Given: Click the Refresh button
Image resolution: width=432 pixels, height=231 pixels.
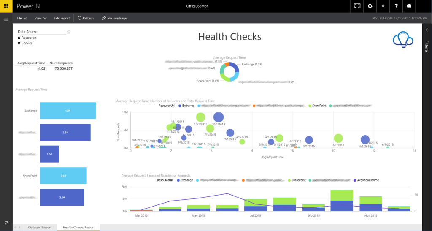Looking at the screenshot, I should pyautogui.click(x=86, y=18).
